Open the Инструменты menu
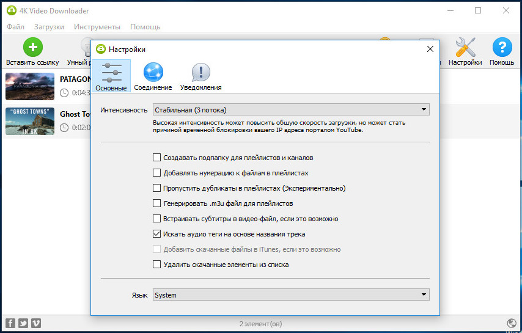This screenshot has height=333, width=522. pyautogui.click(x=97, y=27)
